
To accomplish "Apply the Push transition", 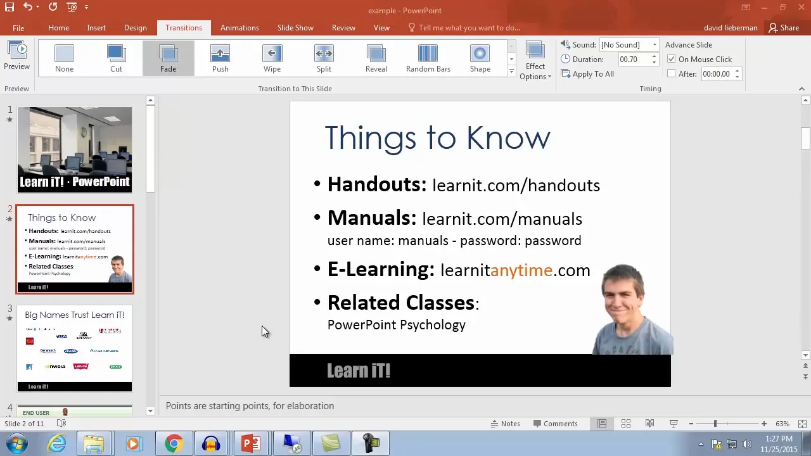I will click(220, 59).
